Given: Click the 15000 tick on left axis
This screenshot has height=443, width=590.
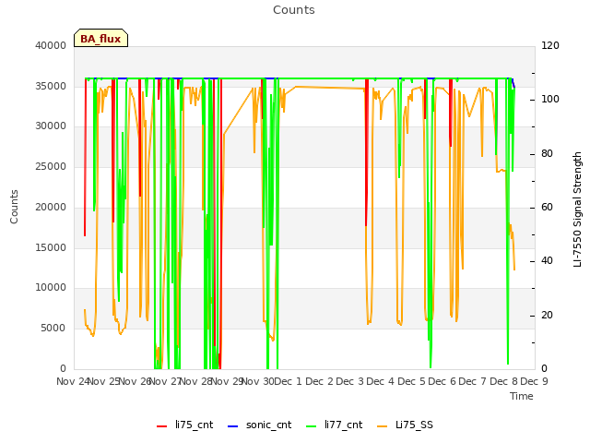Looking at the screenshot, I should point(51,247).
